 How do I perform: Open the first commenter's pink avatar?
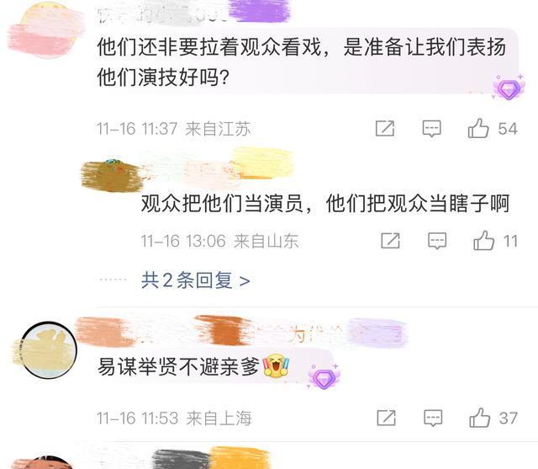click(47, 31)
